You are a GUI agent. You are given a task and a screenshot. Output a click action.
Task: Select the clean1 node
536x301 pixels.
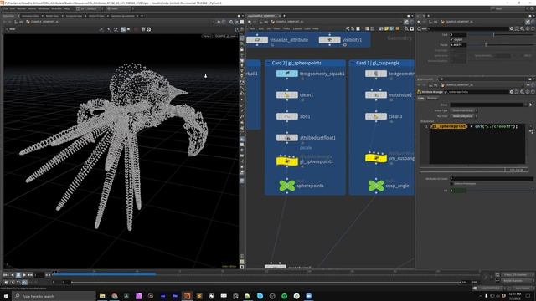point(286,94)
